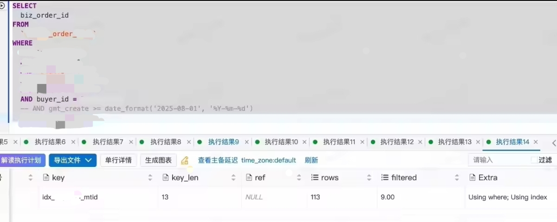Viewport: 557px width, 222px height.
Task: Click biz_order_id in the SQL editor
Action: click(x=45, y=15)
